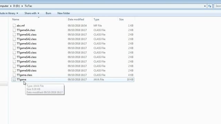Create a New folder from the toolbar

[64, 13]
